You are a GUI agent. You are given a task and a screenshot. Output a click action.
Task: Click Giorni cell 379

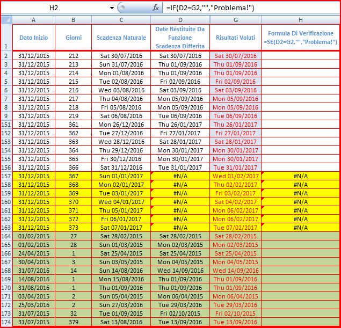point(73,322)
